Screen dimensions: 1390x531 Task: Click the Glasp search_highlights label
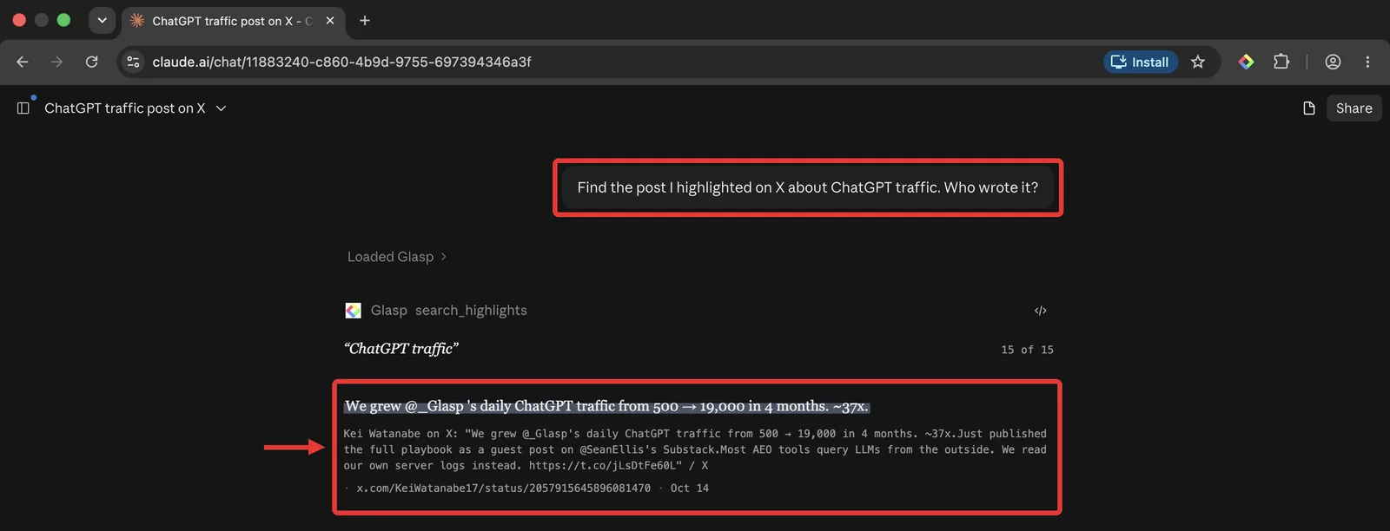point(449,311)
